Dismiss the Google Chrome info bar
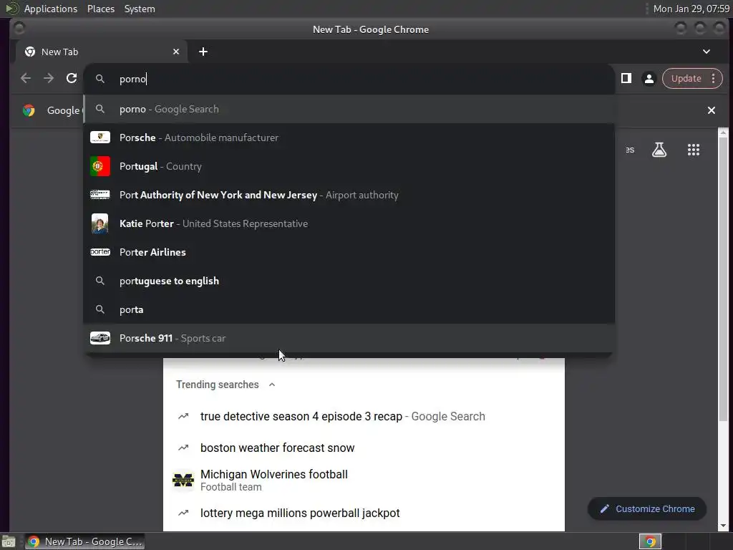The height and width of the screenshot is (550, 733). 711,110
